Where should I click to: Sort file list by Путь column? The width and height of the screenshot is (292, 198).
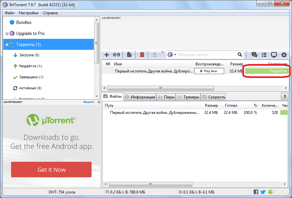pyautogui.click(x=151, y=105)
